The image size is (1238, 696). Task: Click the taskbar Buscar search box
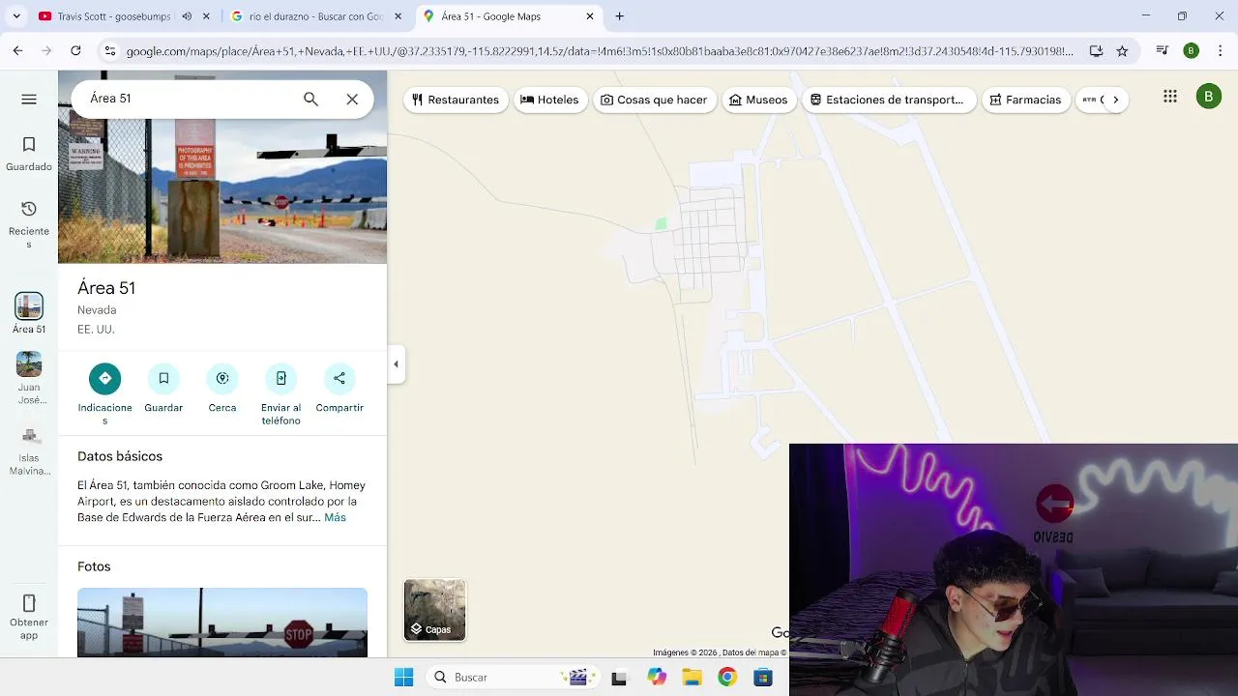coord(513,677)
